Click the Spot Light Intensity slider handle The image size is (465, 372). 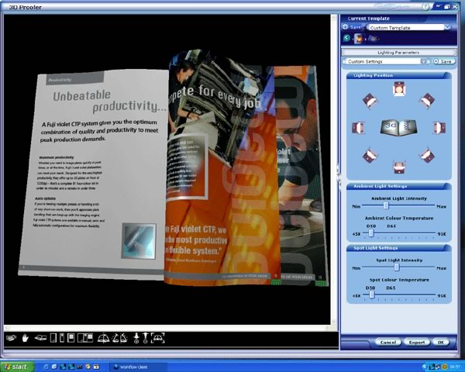tap(397, 267)
